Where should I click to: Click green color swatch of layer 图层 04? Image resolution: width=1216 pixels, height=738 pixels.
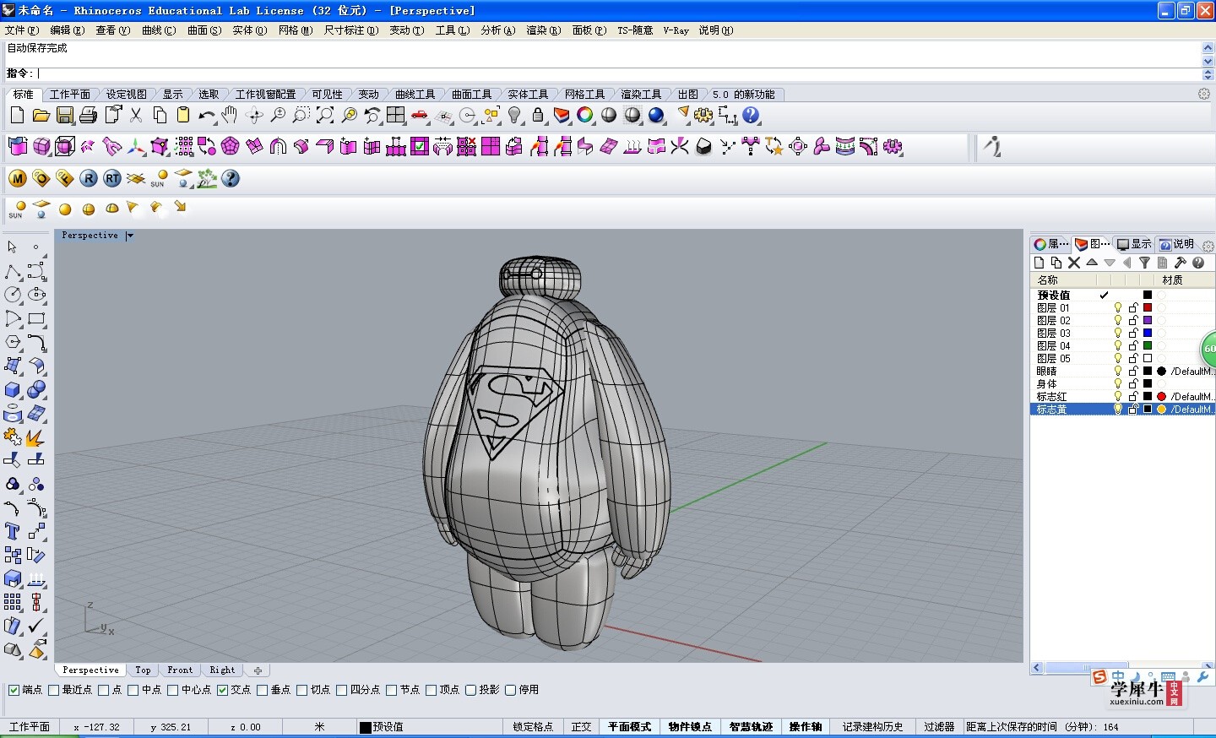tap(1148, 345)
